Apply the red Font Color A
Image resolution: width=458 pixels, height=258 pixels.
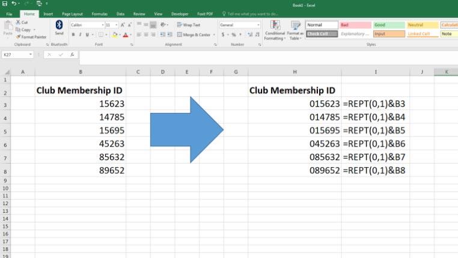(x=126, y=35)
